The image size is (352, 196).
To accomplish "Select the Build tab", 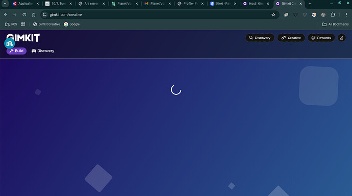I will pyautogui.click(x=16, y=51).
